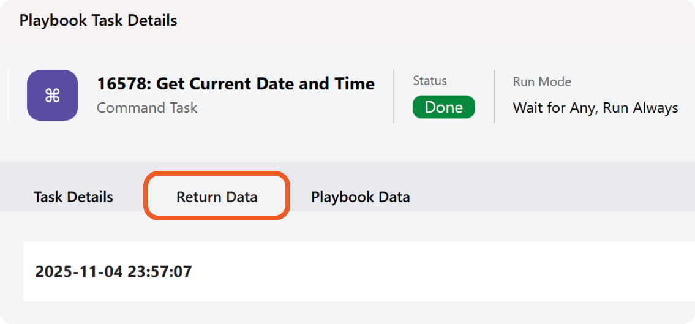Click the vertical line left of the command icon

tap(7, 96)
